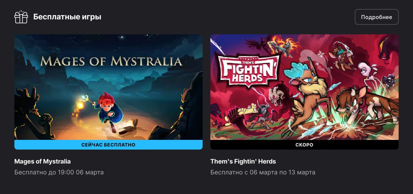Open the Mages of Mystralia title link
Screen dimensions: 413x194
pyautogui.click(x=42, y=161)
